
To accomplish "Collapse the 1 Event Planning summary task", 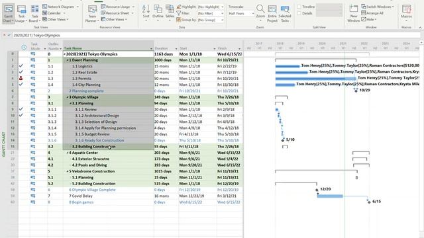I will click(68, 60).
